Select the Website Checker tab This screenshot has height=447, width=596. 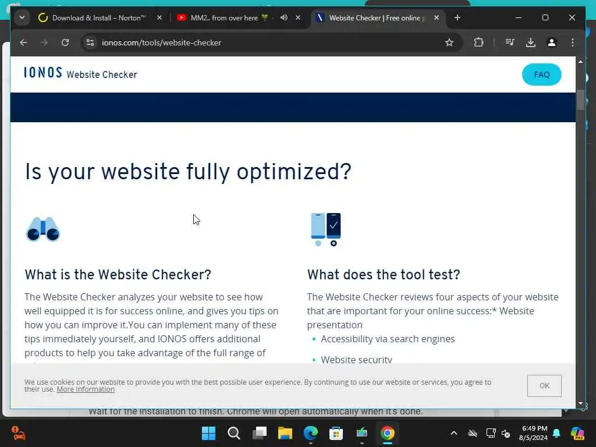pyautogui.click(x=377, y=18)
